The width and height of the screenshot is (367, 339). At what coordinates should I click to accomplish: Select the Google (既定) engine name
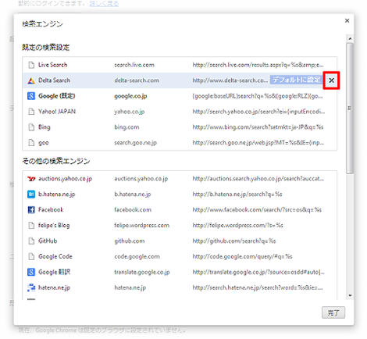click(57, 96)
